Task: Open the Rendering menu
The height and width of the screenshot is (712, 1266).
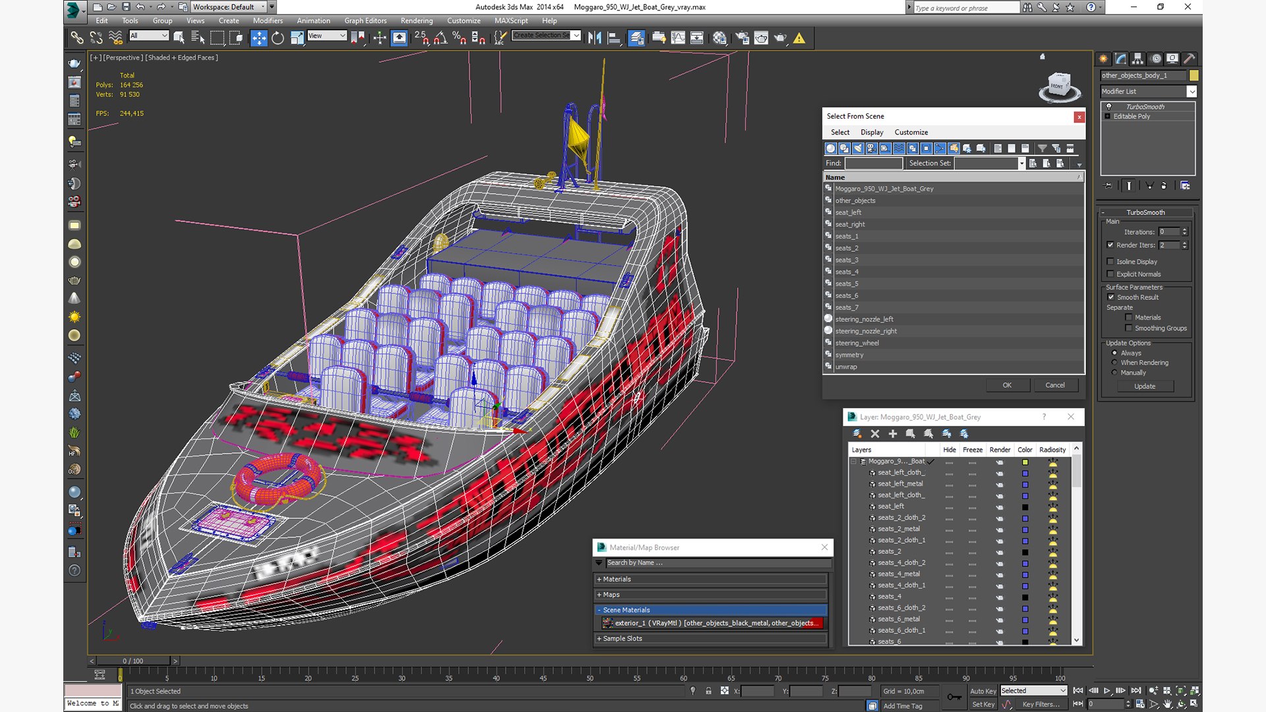Action: [417, 20]
